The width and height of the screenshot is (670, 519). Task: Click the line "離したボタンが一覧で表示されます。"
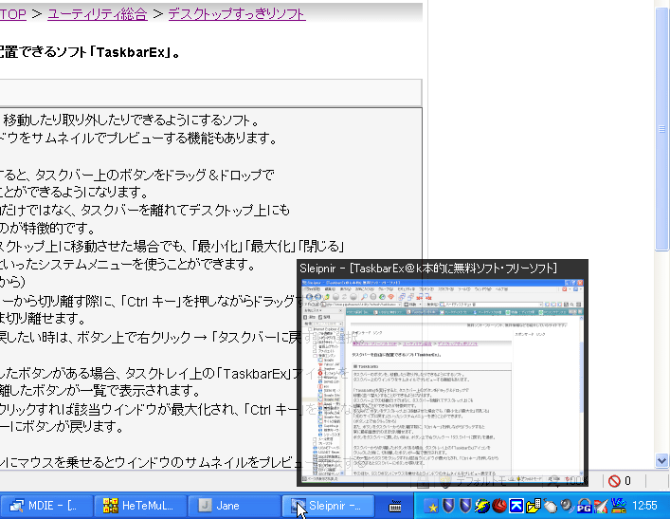[x=100, y=391]
